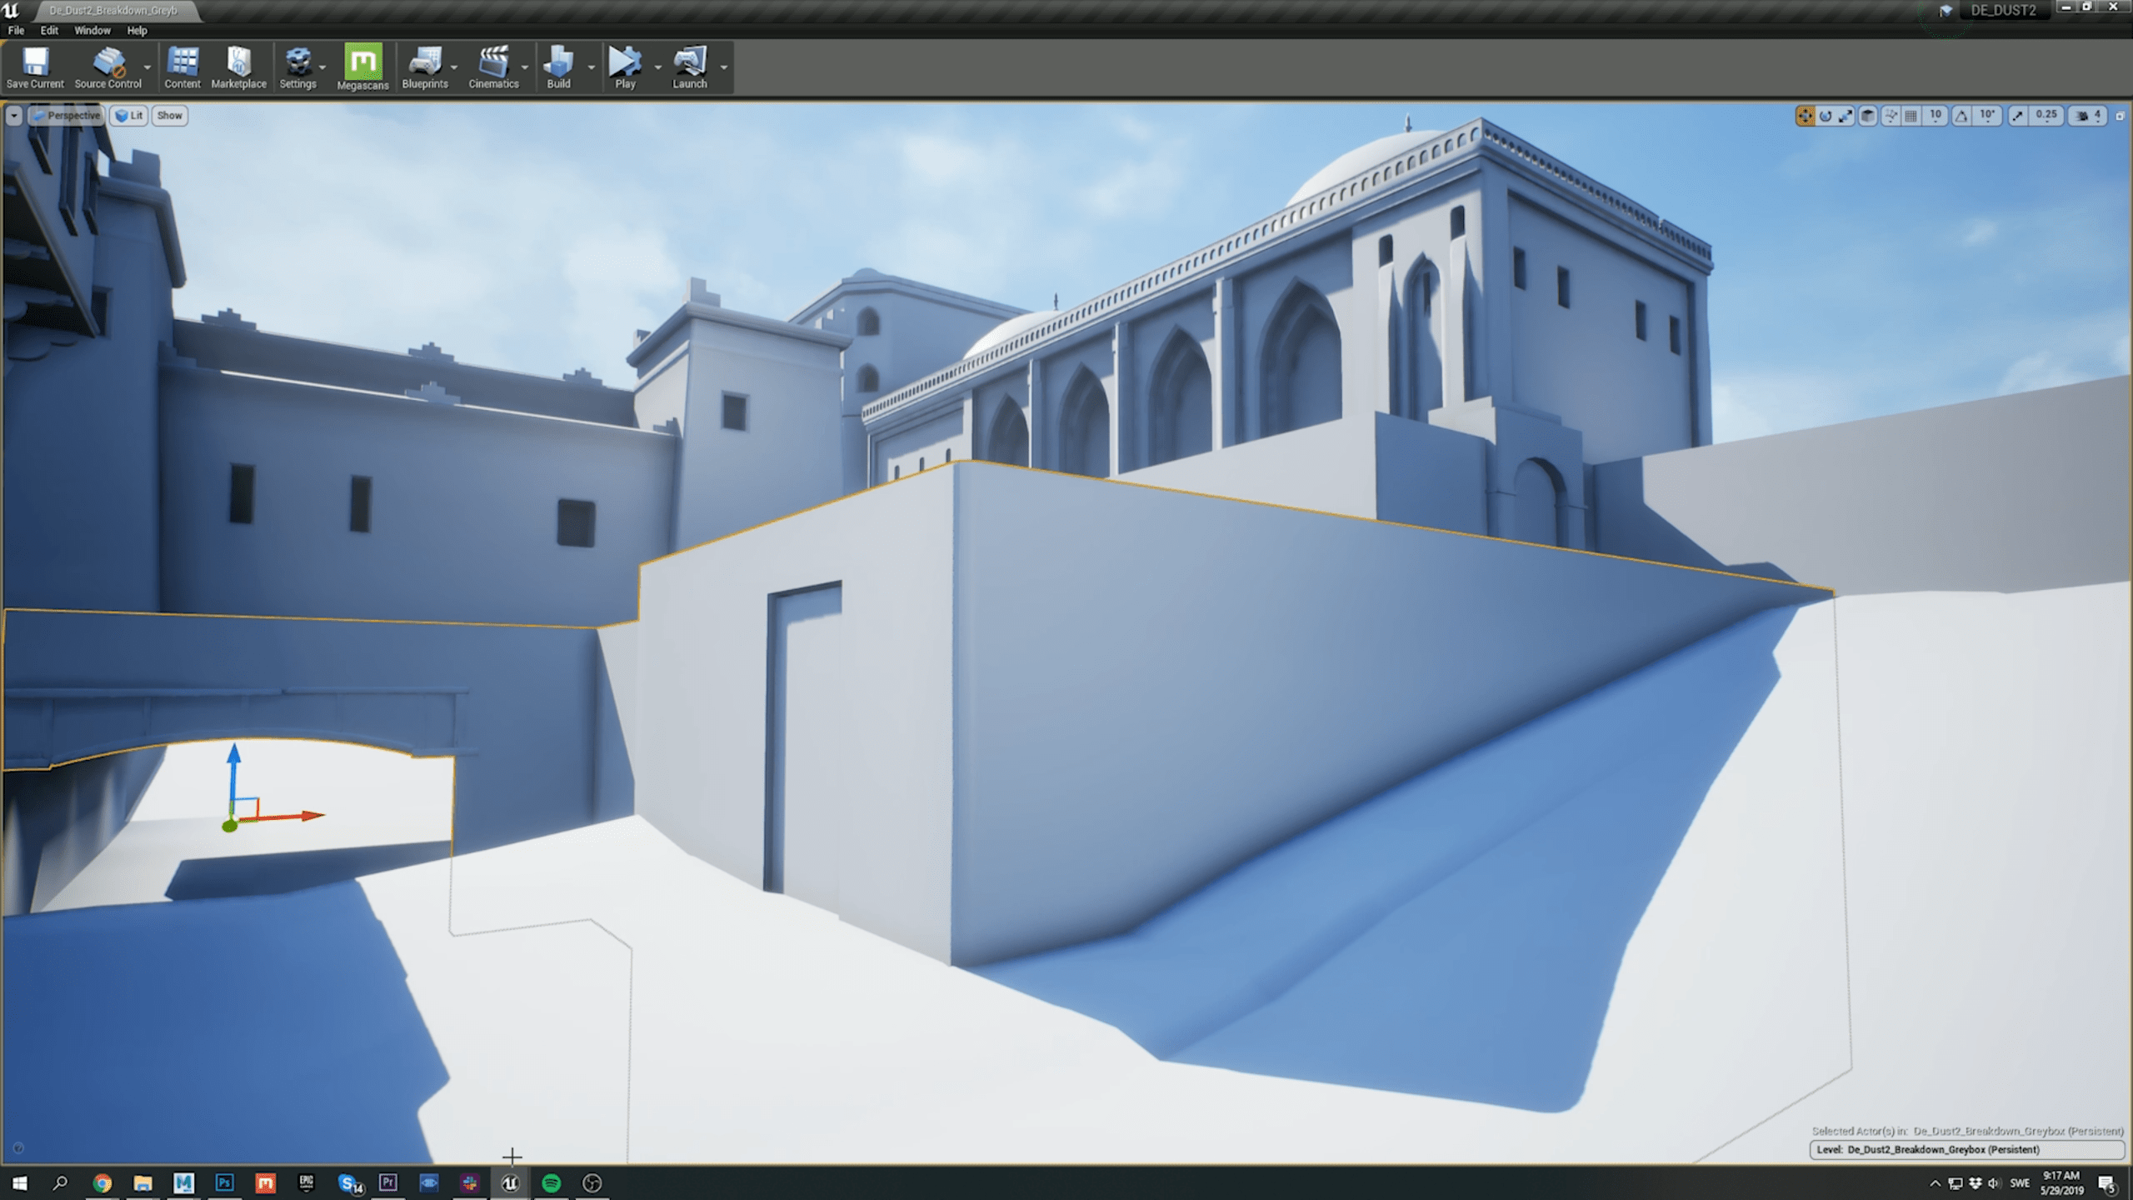Toggle grid snapping in the viewport

point(1911,116)
